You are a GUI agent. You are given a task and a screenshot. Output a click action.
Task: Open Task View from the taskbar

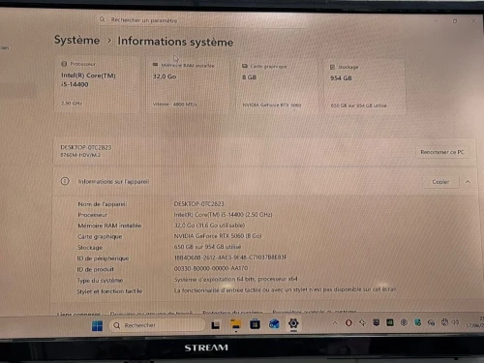pos(216,325)
